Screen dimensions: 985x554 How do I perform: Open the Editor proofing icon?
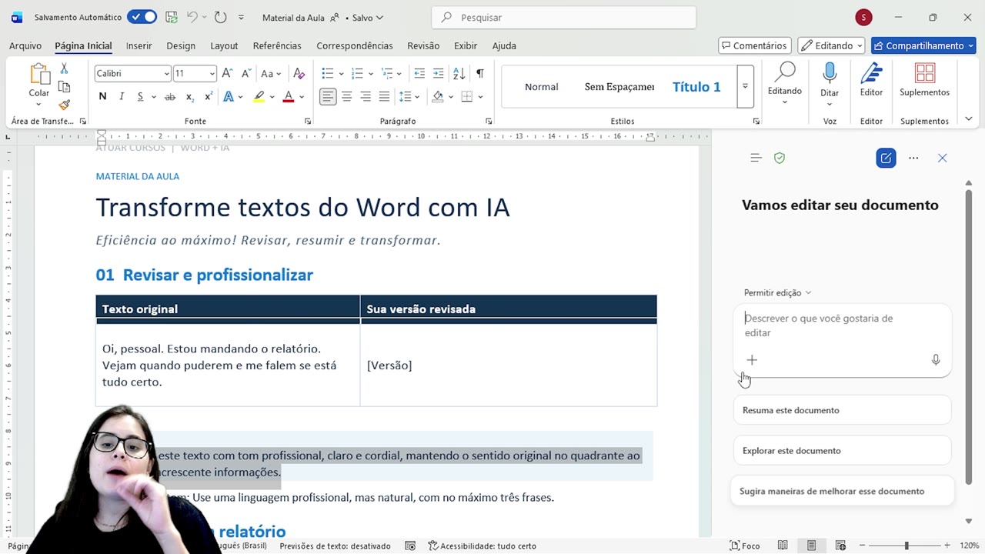[x=871, y=74]
